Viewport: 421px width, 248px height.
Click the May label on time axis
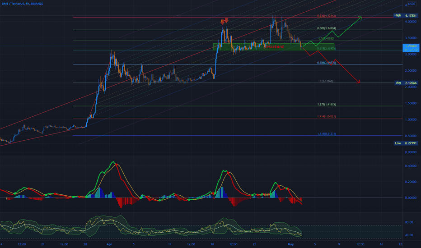pyautogui.click(x=290, y=244)
